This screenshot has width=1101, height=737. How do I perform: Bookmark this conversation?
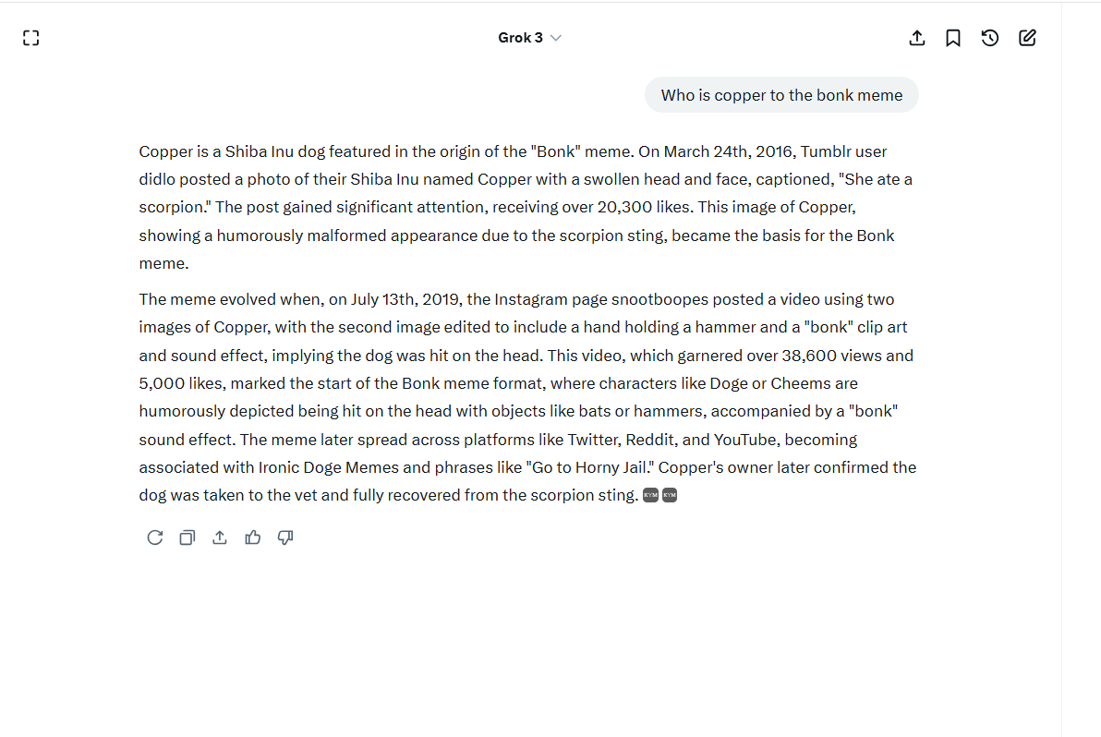tap(953, 38)
